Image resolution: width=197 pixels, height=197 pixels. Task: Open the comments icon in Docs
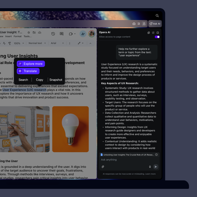pyautogui.click(x=61, y=34)
